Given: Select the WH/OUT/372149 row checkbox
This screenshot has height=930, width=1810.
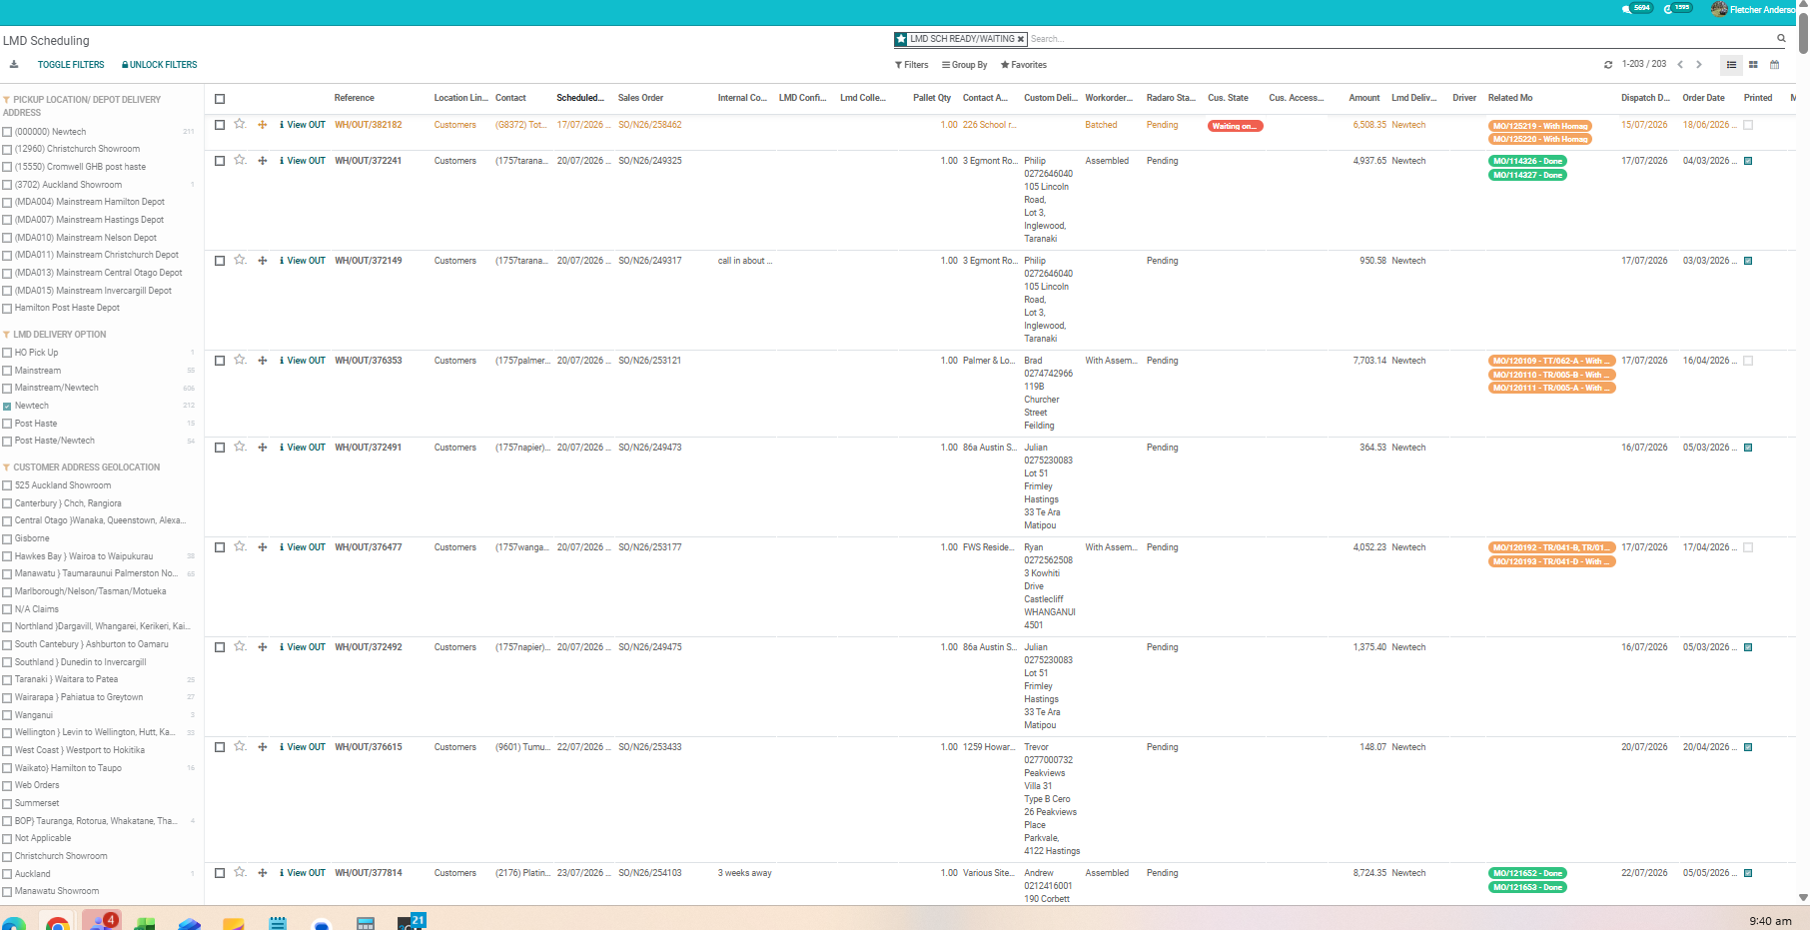Looking at the screenshot, I should point(220,261).
